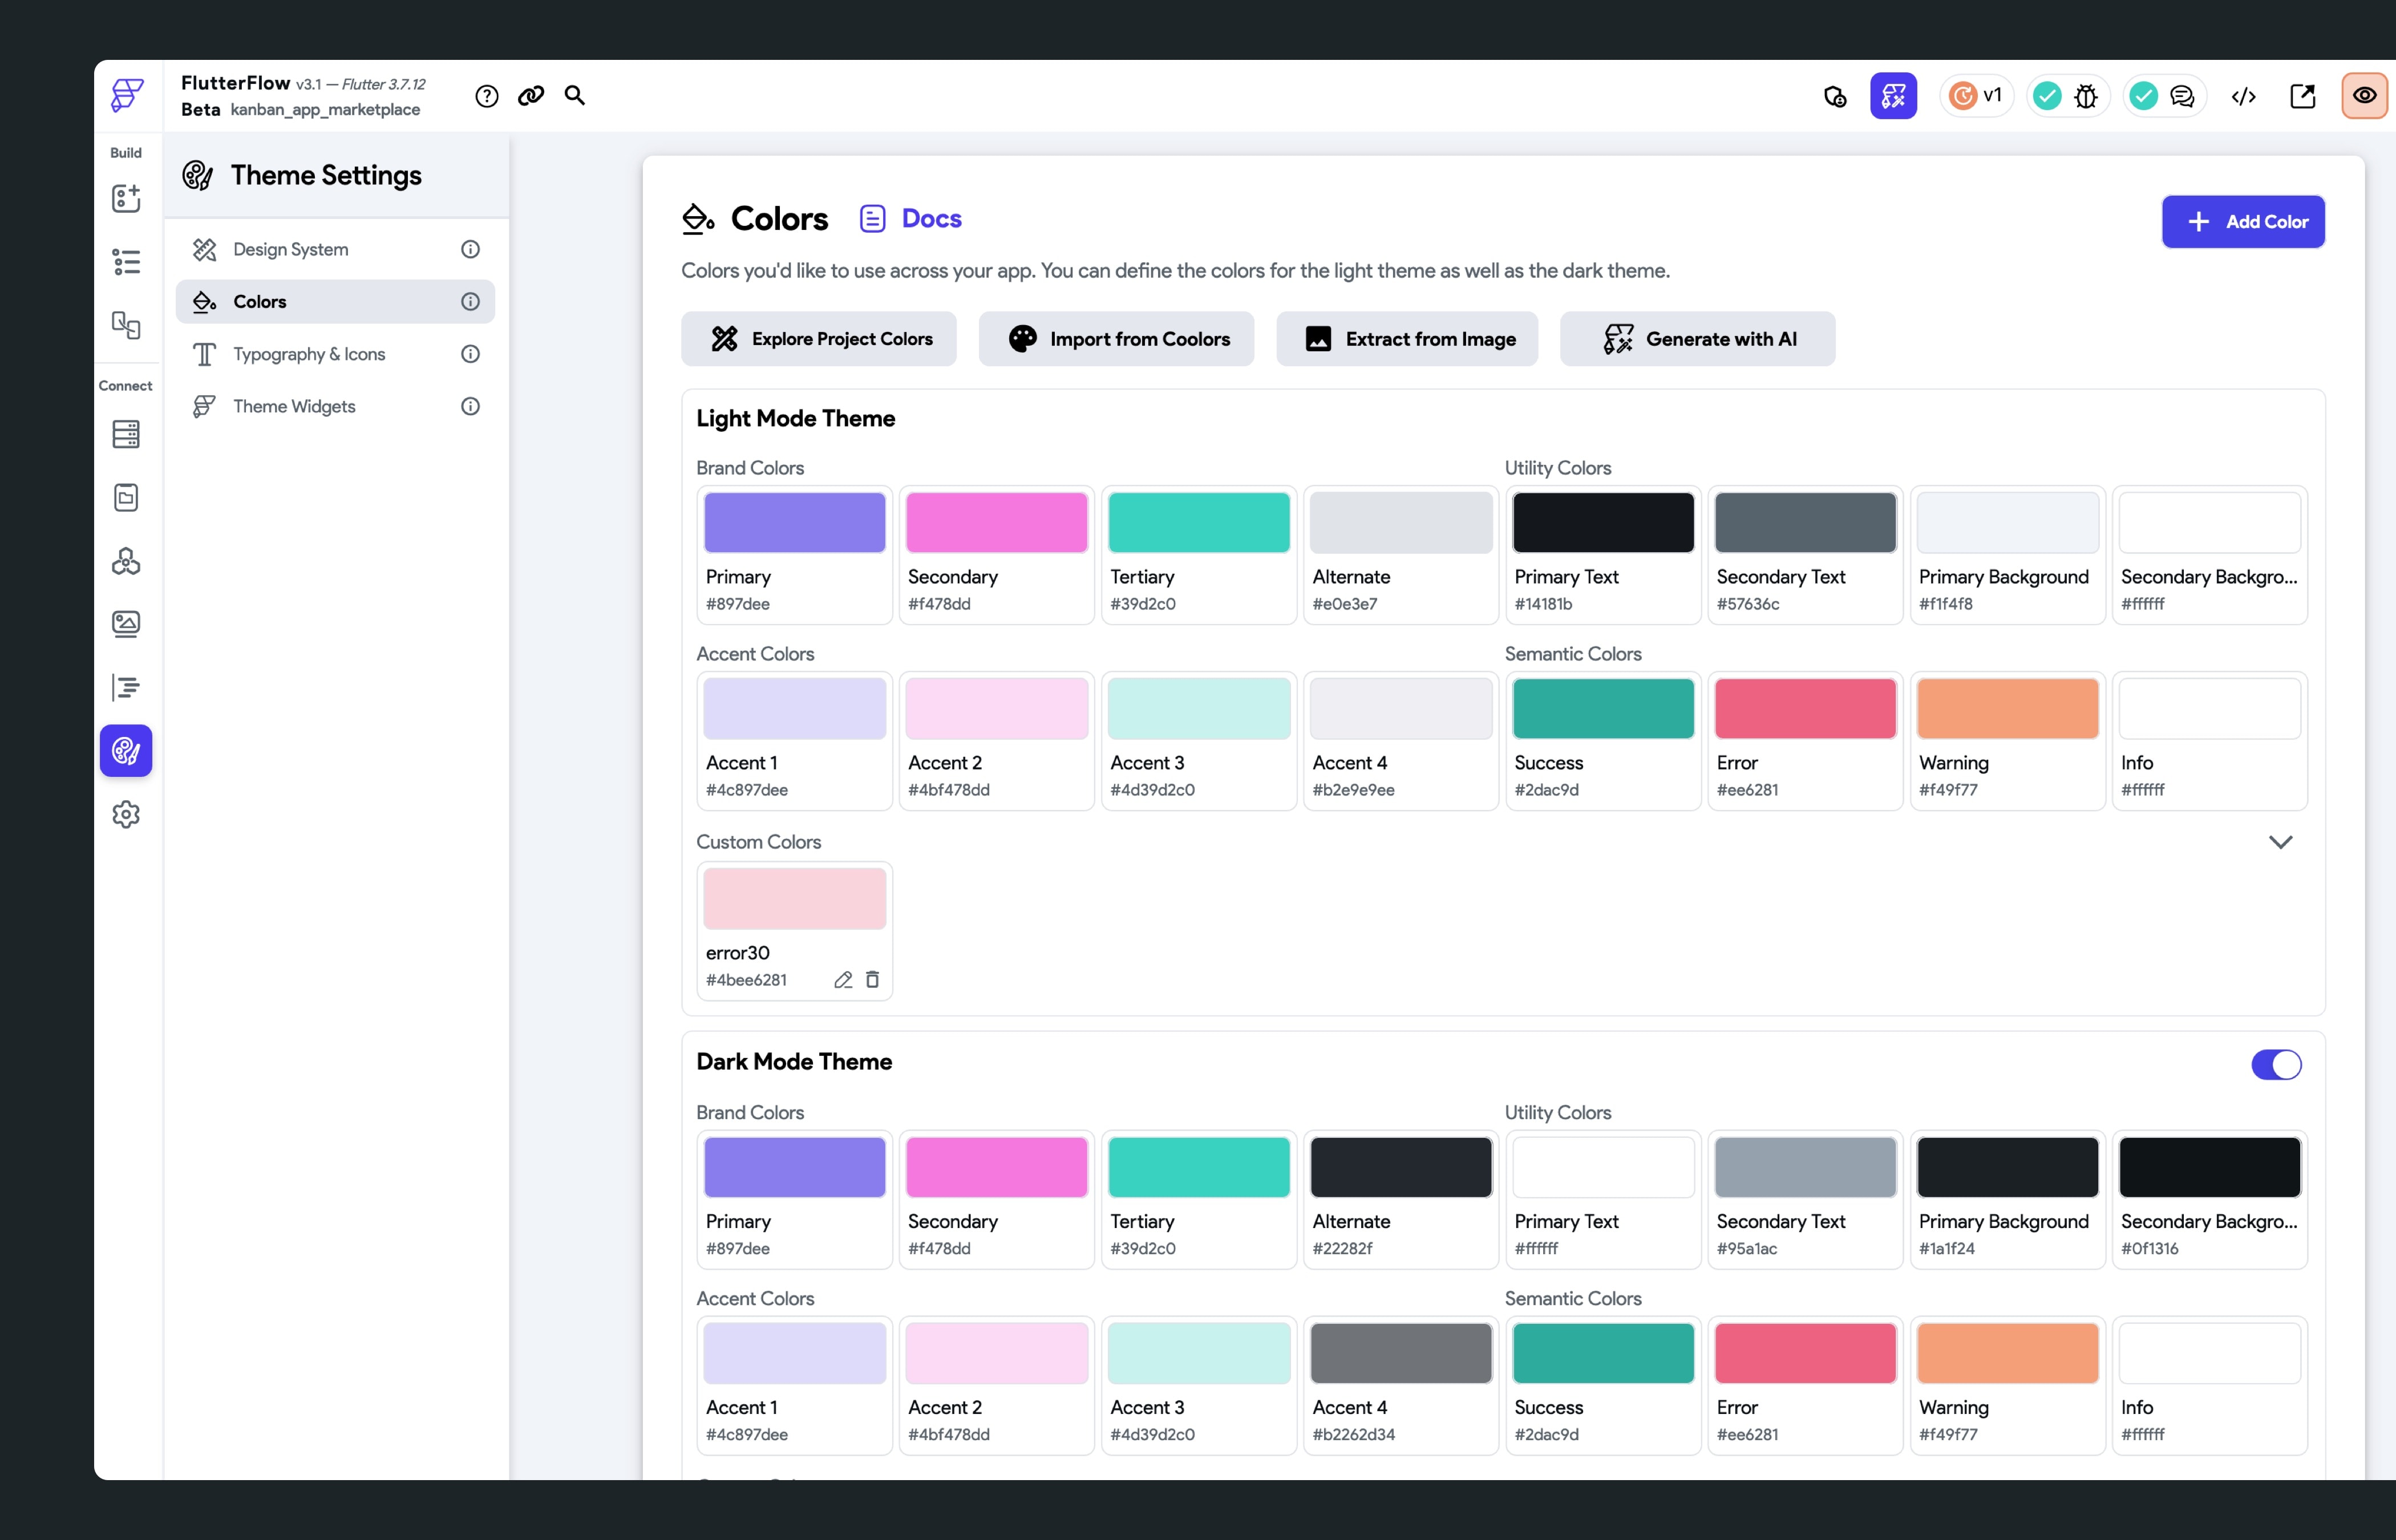The image size is (2396, 1540).
Task: Open Theme Widgets settings
Action: (x=294, y=406)
